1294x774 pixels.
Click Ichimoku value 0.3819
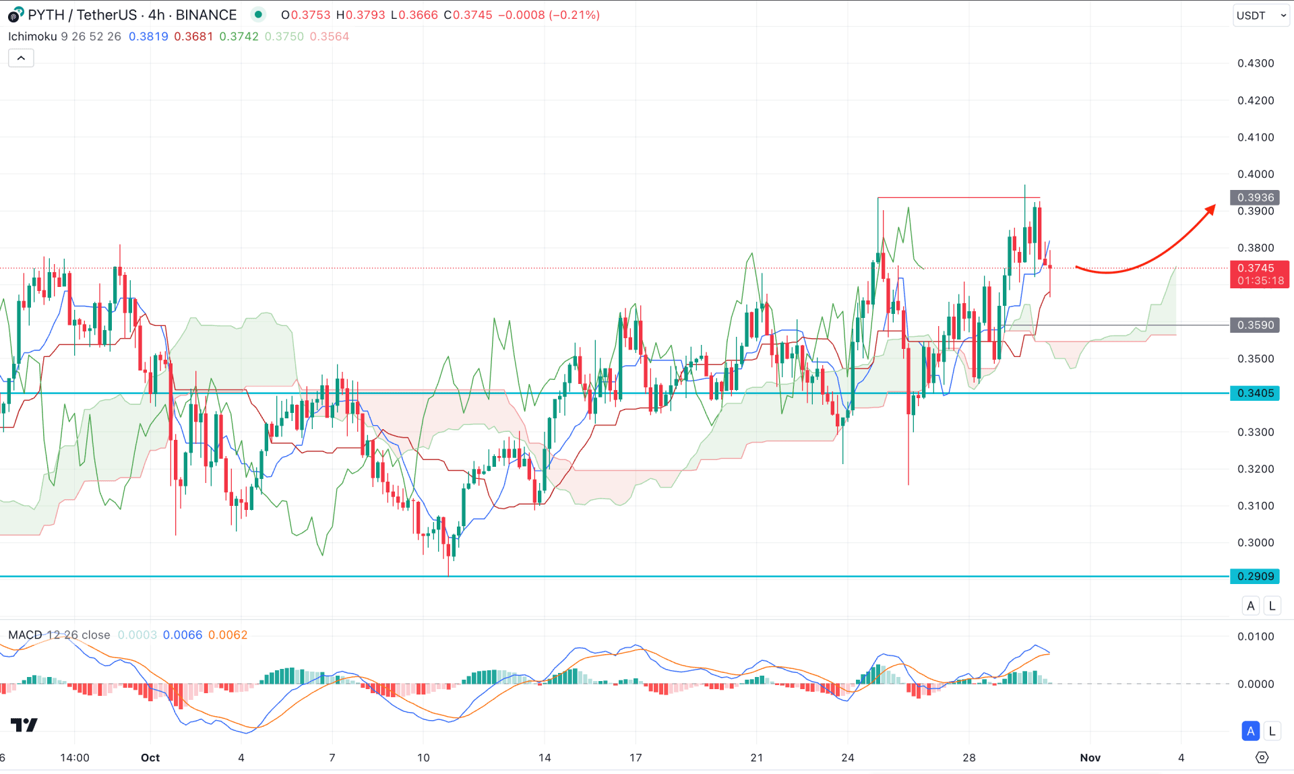pos(148,36)
